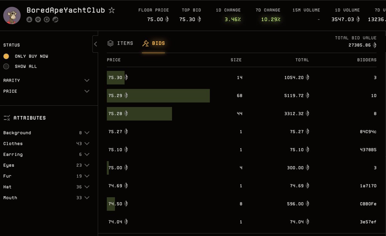Click the bidder address 84C94c
The width and height of the screenshot is (386, 236).
369,132
